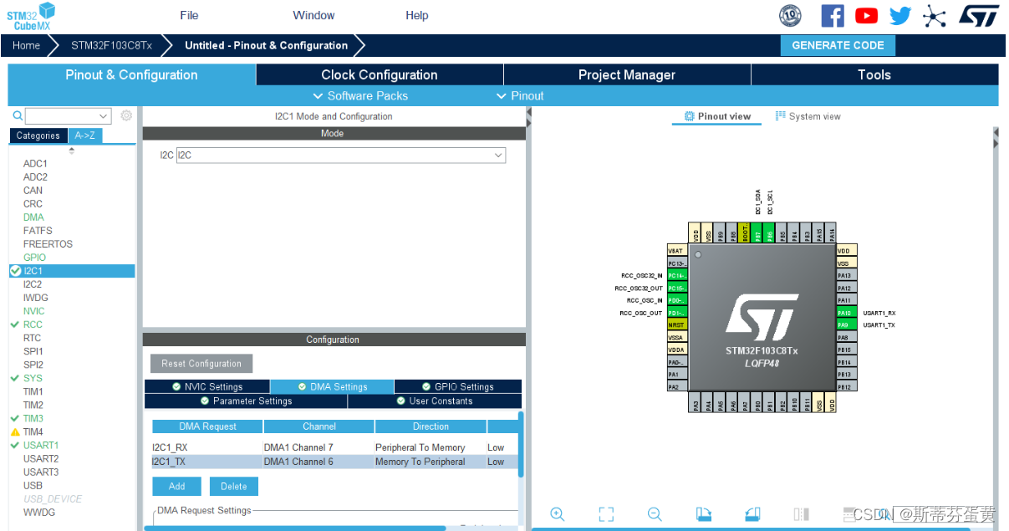
Task: Open the Twitter bird icon
Action: (900, 15)
